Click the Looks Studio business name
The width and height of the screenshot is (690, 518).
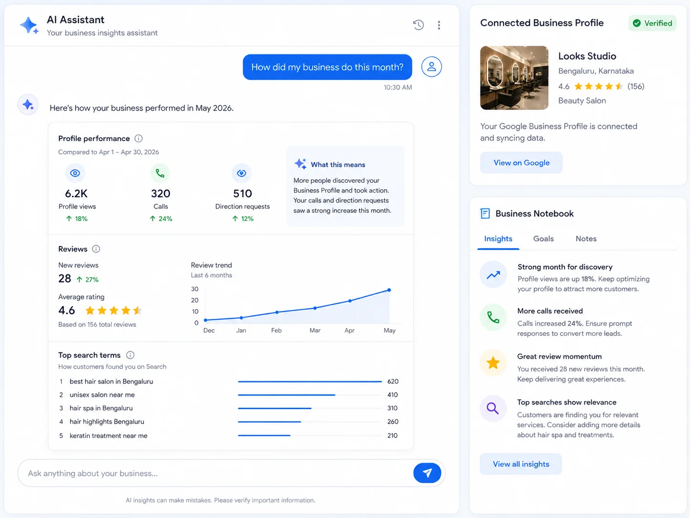587,56
